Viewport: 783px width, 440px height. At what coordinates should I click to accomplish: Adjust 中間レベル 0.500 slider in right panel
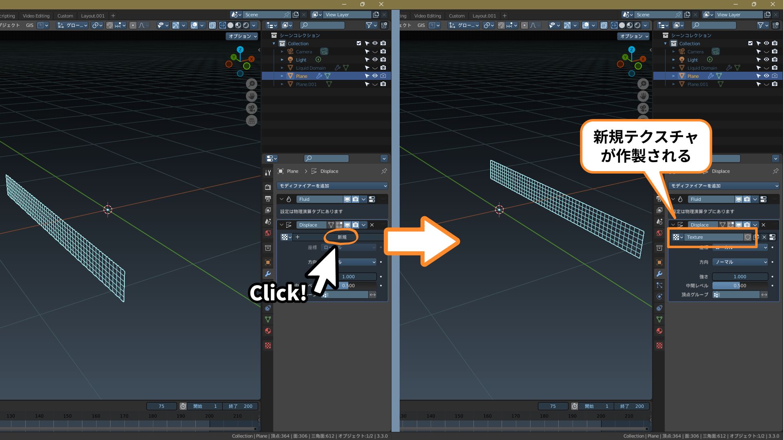coord(740,286)
